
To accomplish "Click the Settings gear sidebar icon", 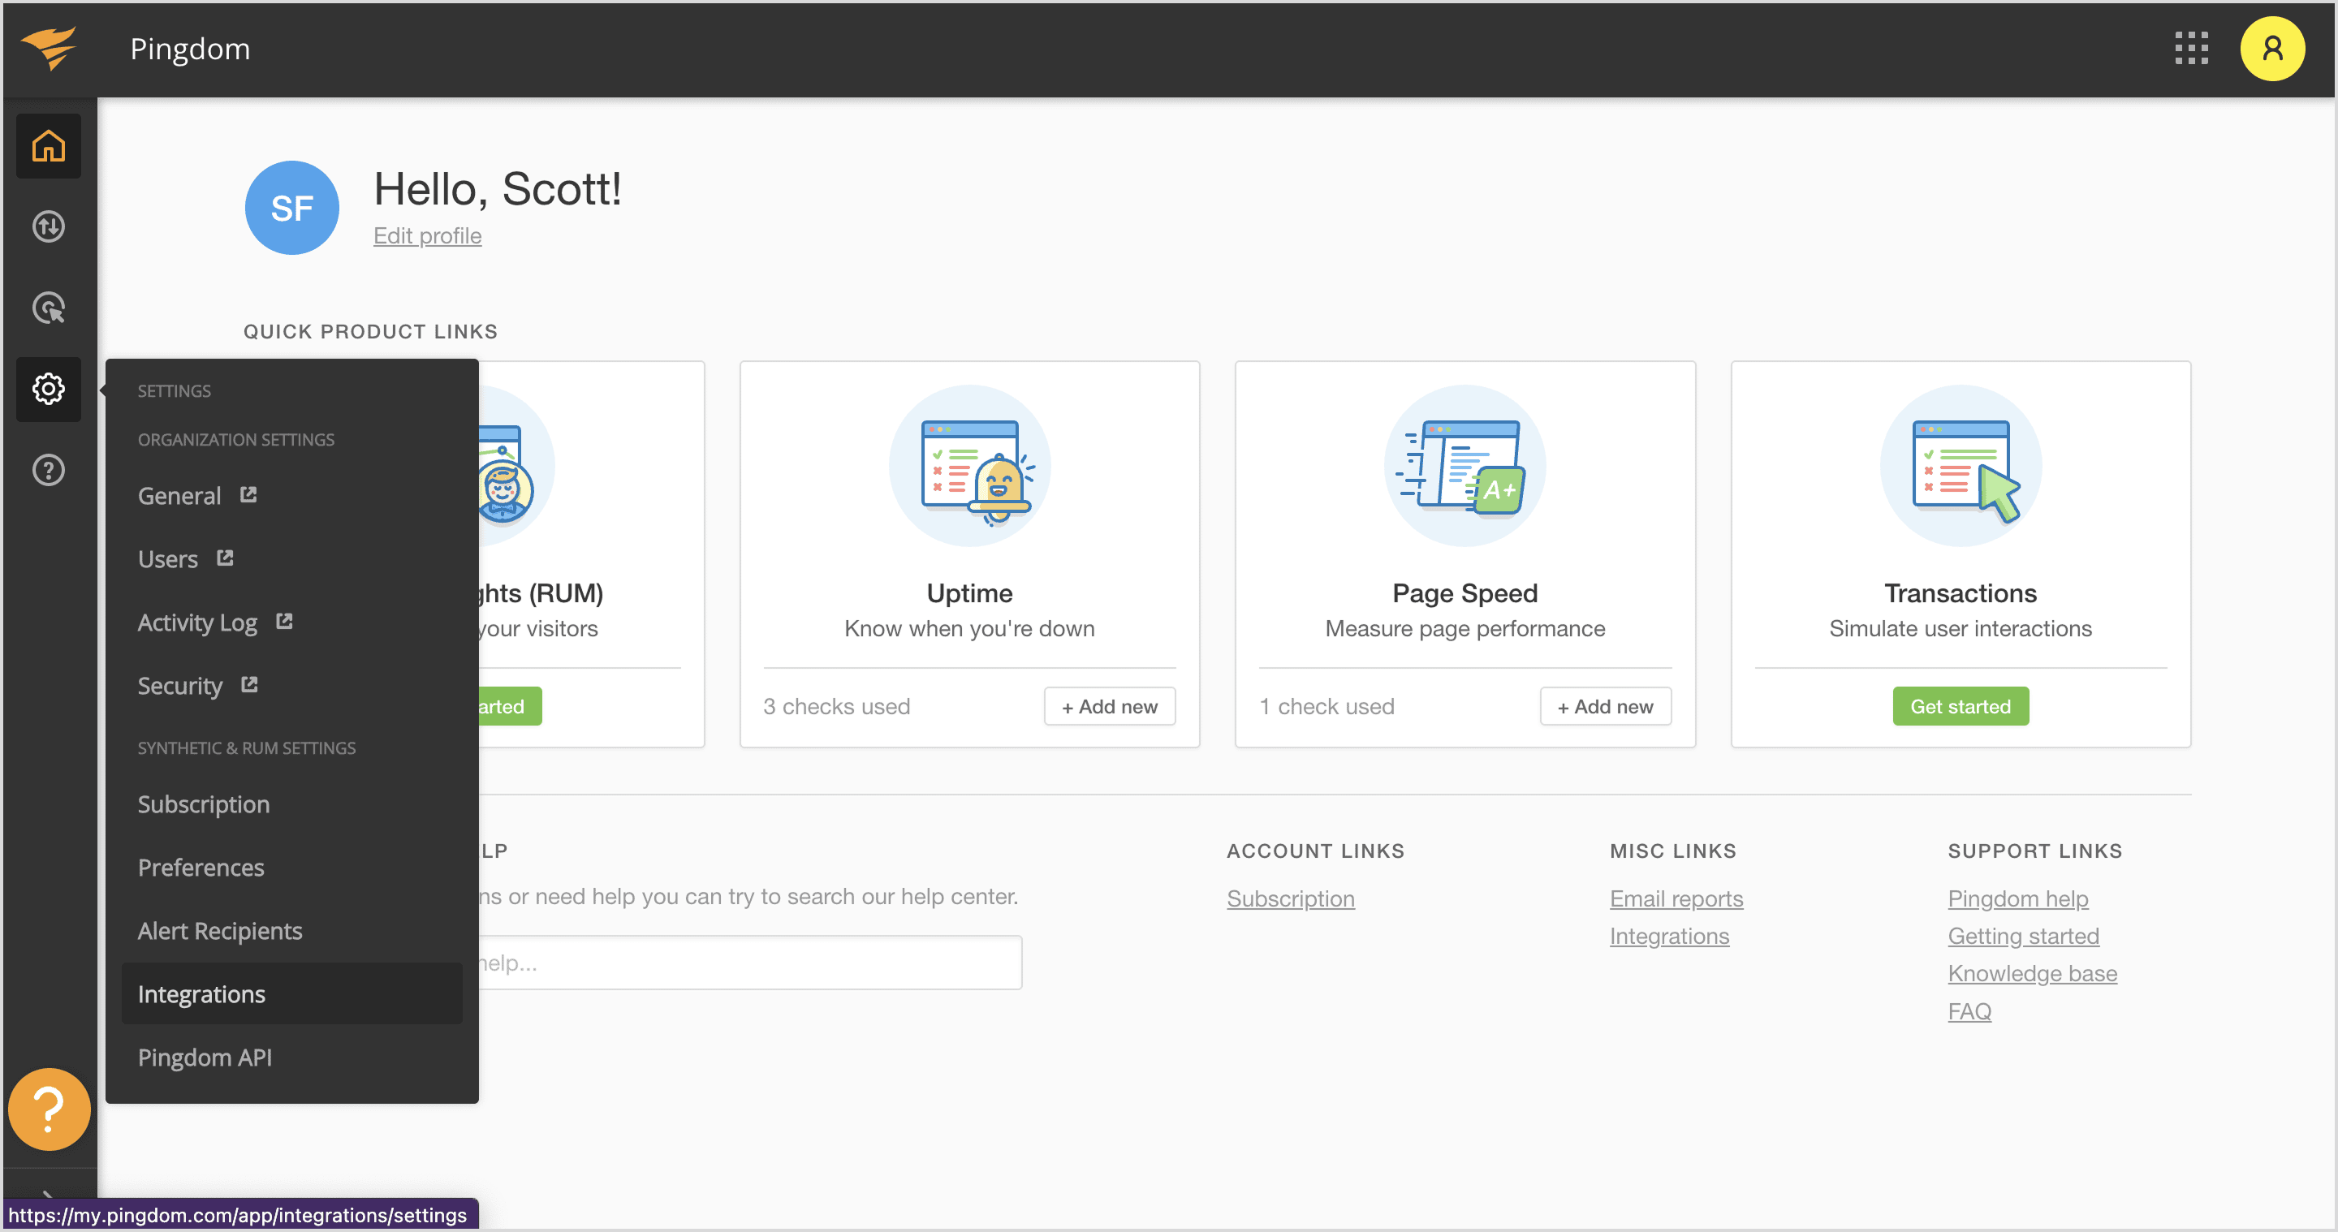I will click(49, 388).
